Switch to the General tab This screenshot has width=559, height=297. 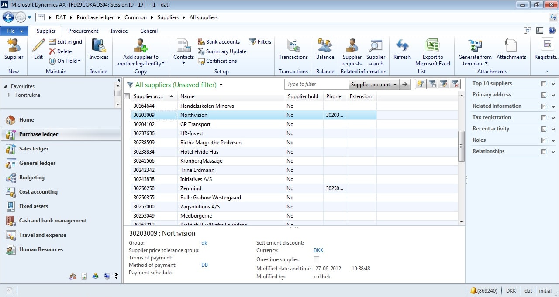click(x=149, y=31)
